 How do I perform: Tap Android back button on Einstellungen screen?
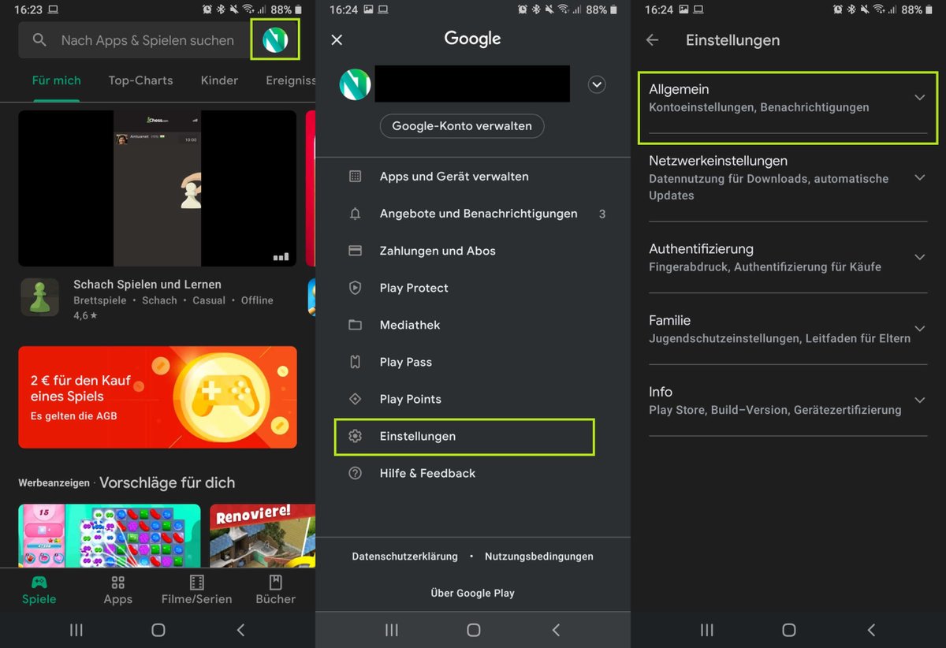(x=871, y=630)
